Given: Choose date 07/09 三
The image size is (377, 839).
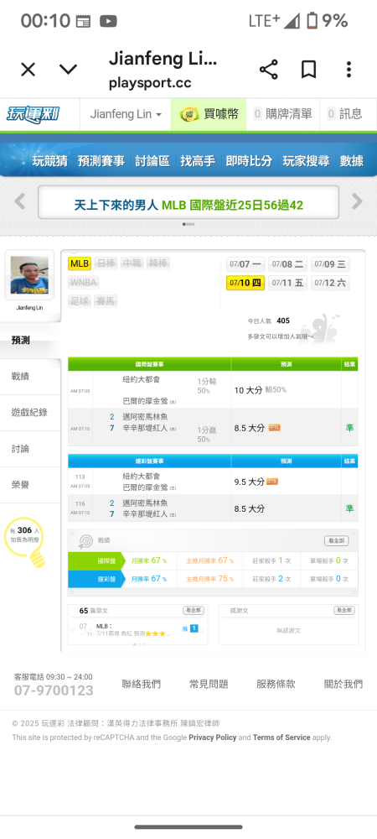Looking at the screenshot, I should 330,264.
